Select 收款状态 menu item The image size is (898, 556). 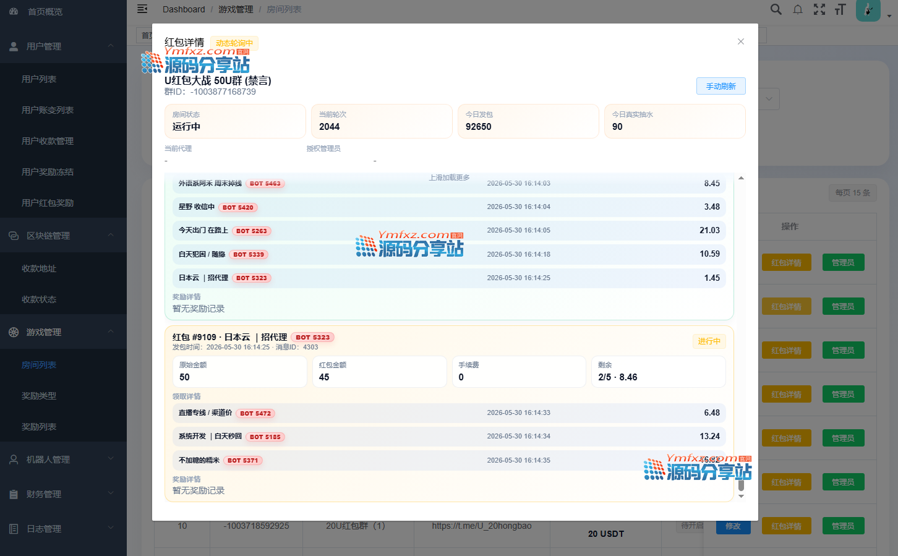39,299
